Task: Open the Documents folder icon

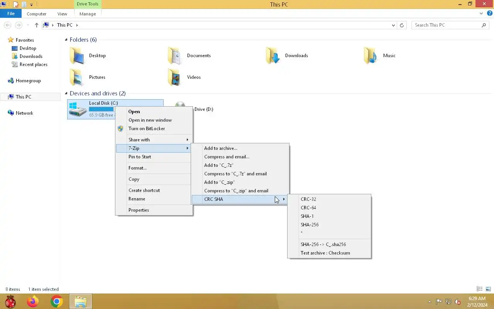Action: pyautogui.click(x=175, y=56)
